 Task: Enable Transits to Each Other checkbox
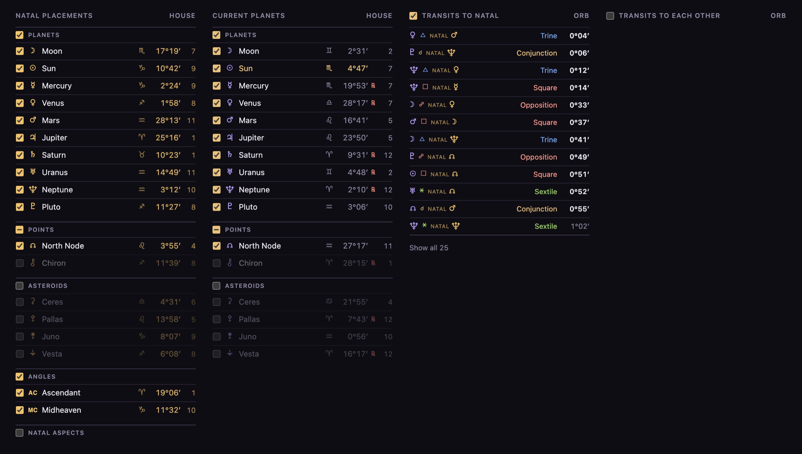click(610, 16)
